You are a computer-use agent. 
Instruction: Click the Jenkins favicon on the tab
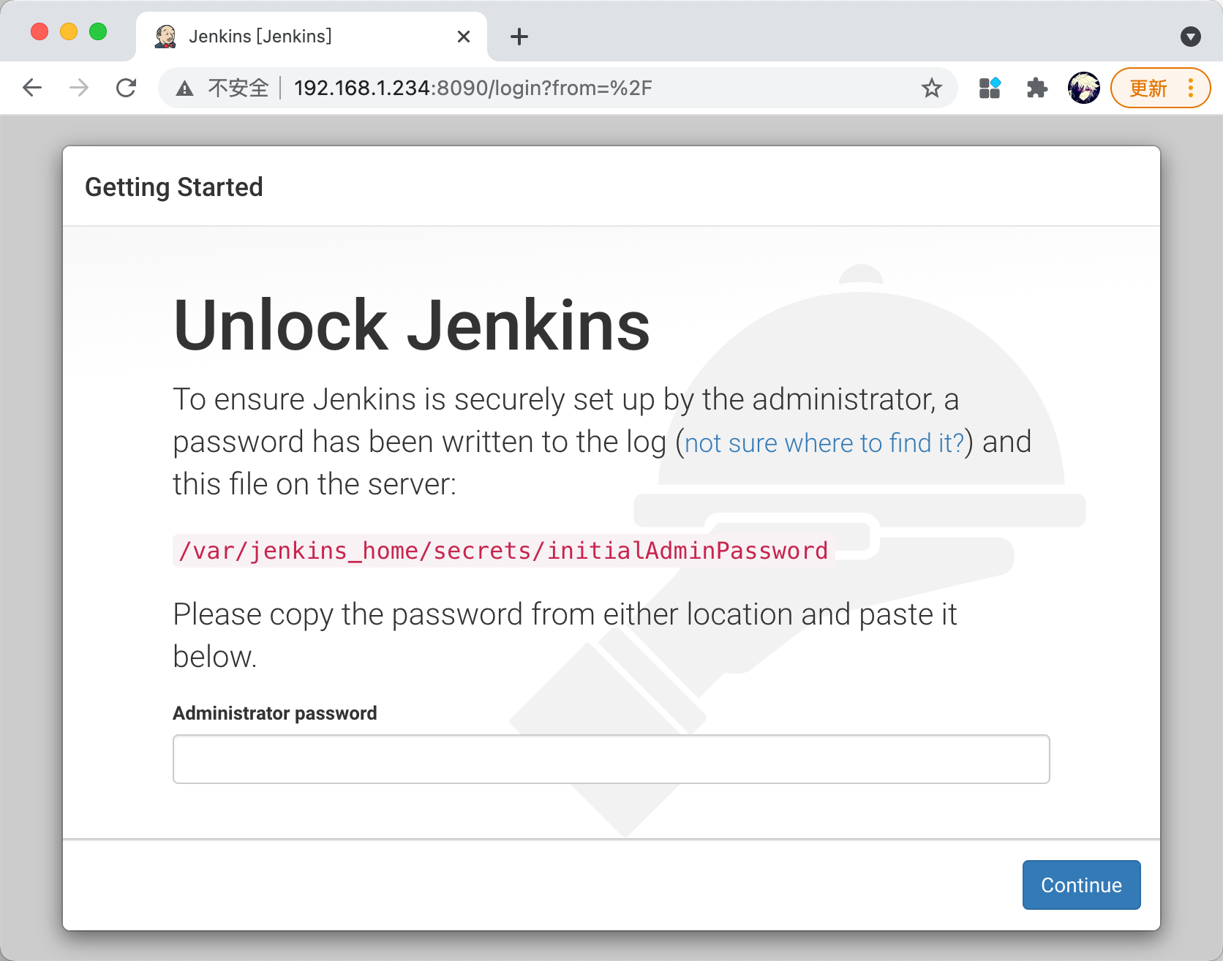tap(166, 37)
